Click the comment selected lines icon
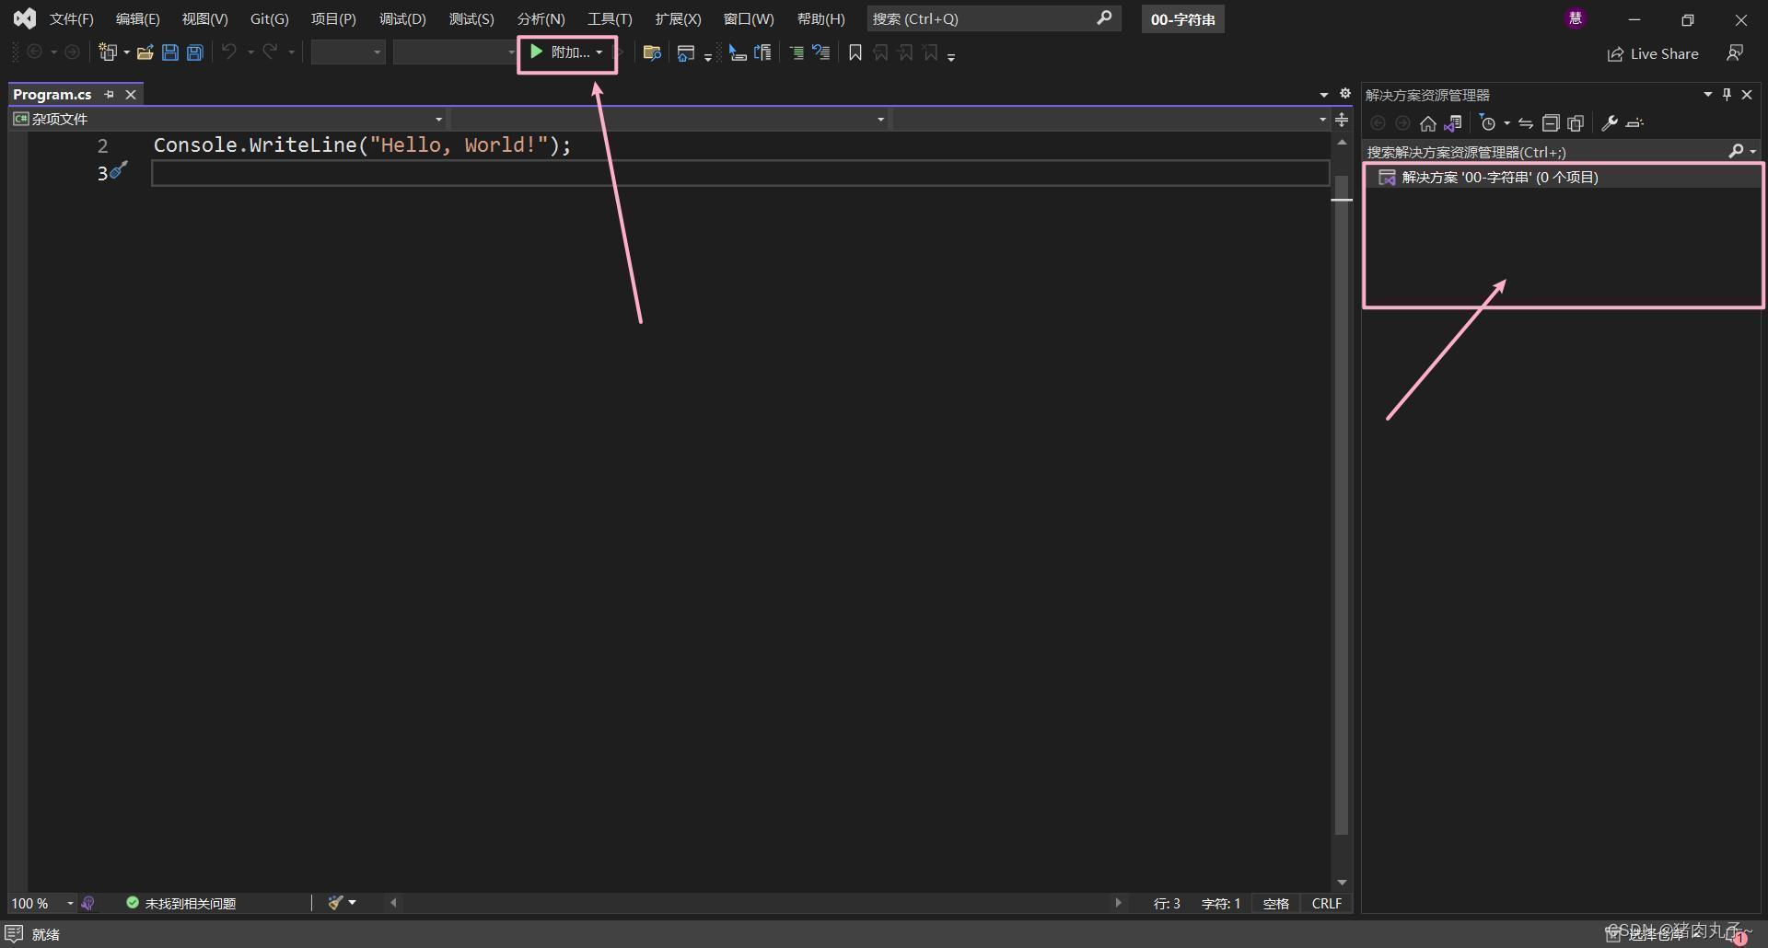This screenshot has height=948, width=1768. pyautogui.click(x=797, y=52)
